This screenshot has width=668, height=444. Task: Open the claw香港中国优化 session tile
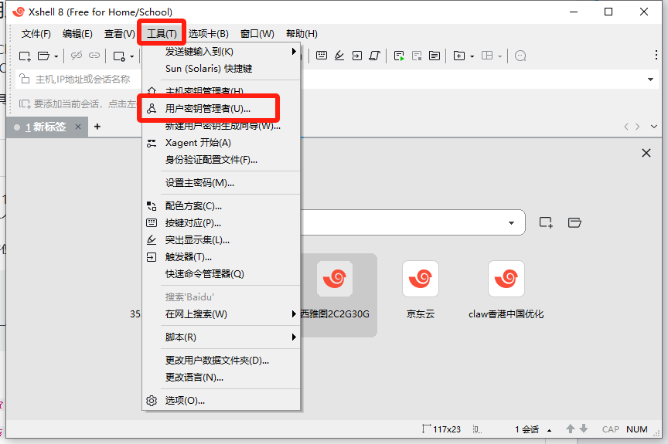pyautogui.click(x=506, y=290)
